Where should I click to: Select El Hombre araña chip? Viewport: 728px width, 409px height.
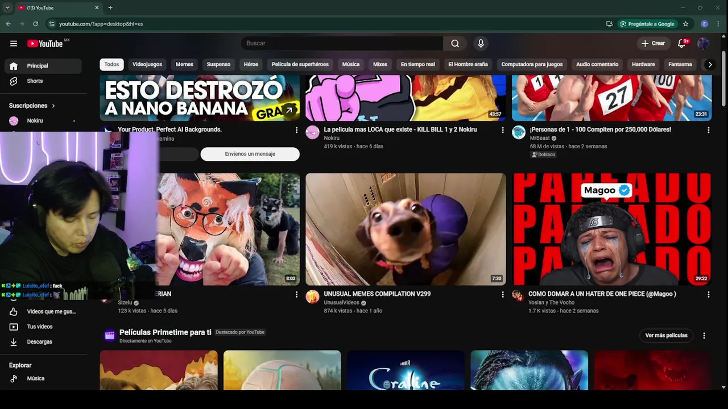click(x=468, y=64)
